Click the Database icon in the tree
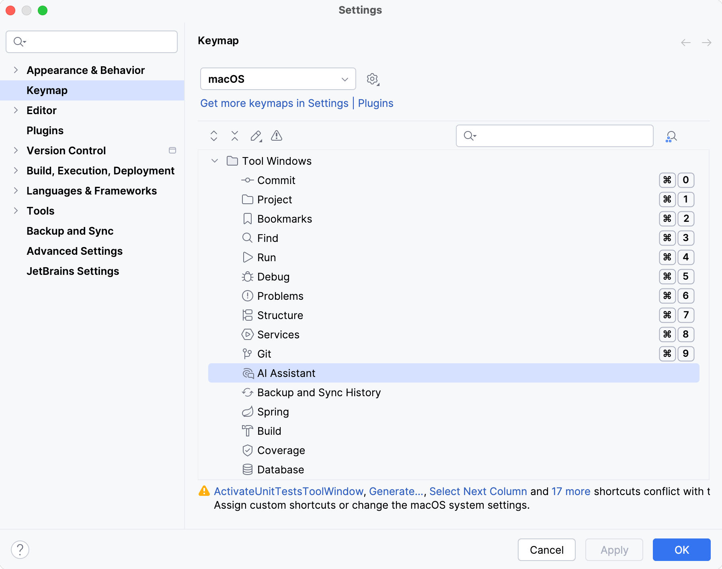The height and width of the screenshot is (569, 722). click(247, 469)
